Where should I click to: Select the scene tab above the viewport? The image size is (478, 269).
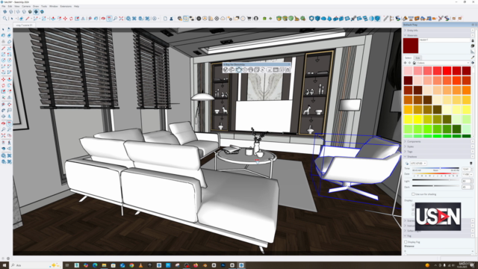(x=25, y=25)
